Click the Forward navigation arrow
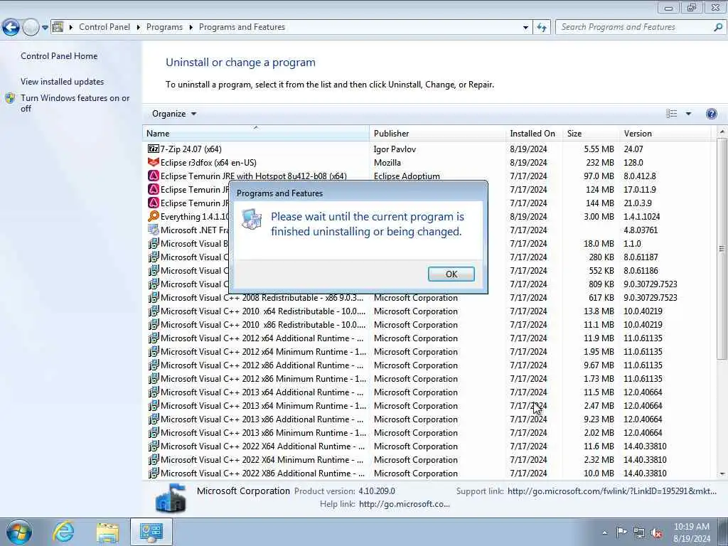 click(x=31, y=28)
